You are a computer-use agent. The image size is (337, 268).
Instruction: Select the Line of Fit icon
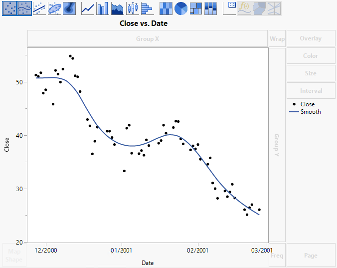(x=39, y=8)
